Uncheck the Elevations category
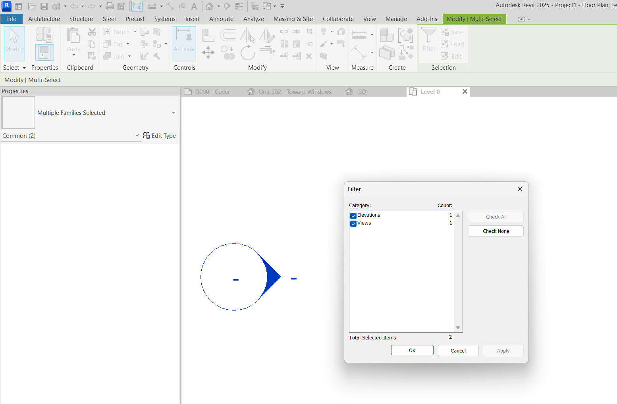This screenshot has height=404, width=617. click(x=353, y=215)
